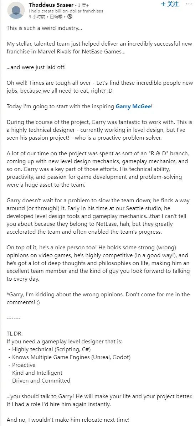The height and width of the screenshot is (426, 195).
Task: Click the 'Kind and Intelligent' bullet line
Action: click(x=35, y=373)
